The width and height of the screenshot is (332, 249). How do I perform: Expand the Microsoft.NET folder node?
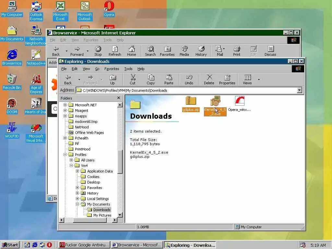[x=65, y=105]
